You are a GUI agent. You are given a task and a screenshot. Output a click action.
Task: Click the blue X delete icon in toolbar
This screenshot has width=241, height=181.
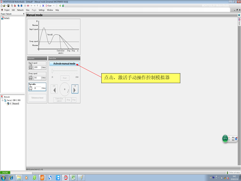[x=43, y=6]
